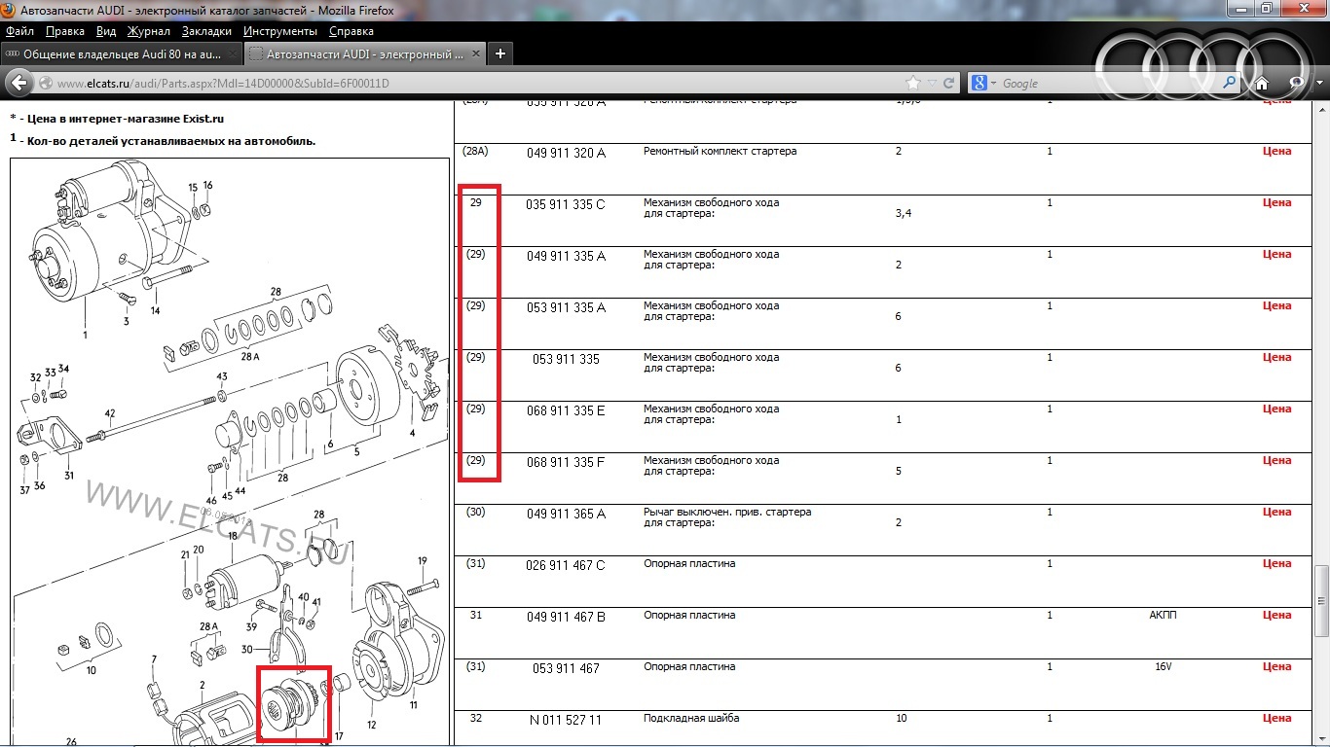Select part number 035 911 335 C

click(x=566, y=205)
